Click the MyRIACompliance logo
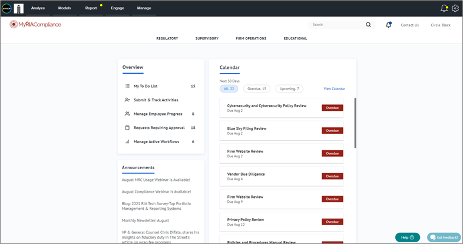The height and width of the screenshot is (244, 463). click(x=35, y=24)
